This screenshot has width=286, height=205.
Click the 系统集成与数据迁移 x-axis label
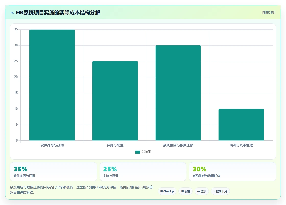[178, 145]
